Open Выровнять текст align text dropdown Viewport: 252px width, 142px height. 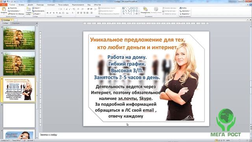(x=106, y=11)
